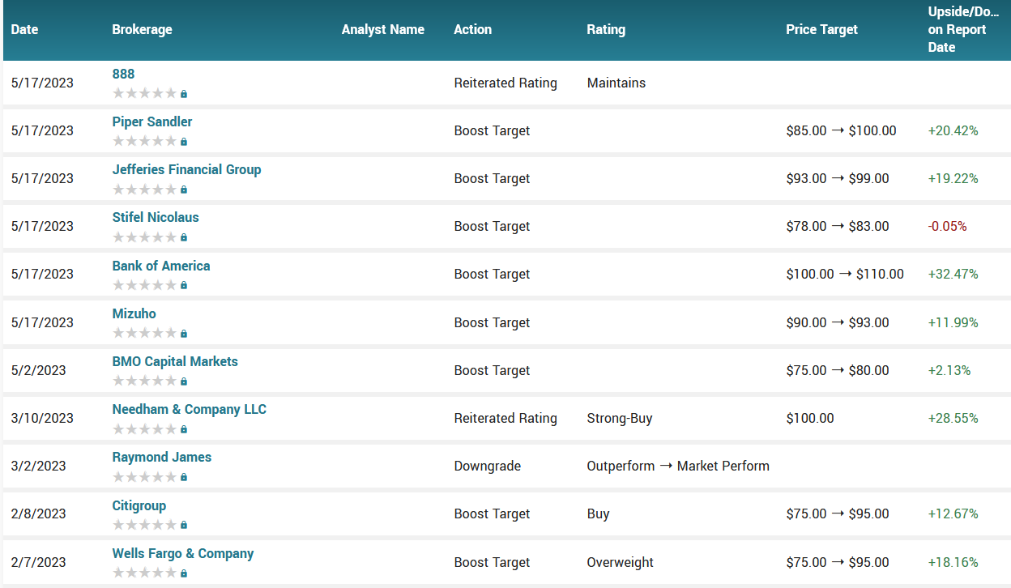Open the 888 brokerage link
1011x588 pixels.
(x=123, y=74)
